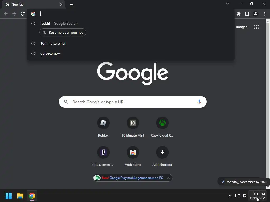Click the magnifier in the search box
The image size is (270, 202).
click(x=66, y=102)
